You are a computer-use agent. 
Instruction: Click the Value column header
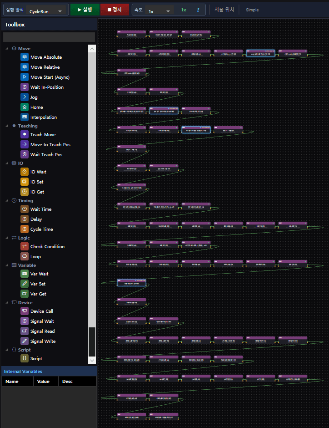point(46,381)
